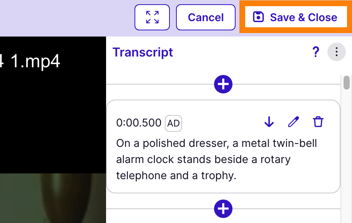Viewport: 352px width, 223px height.
Task: Add a new cue below the current description
Action: point(223,209)
